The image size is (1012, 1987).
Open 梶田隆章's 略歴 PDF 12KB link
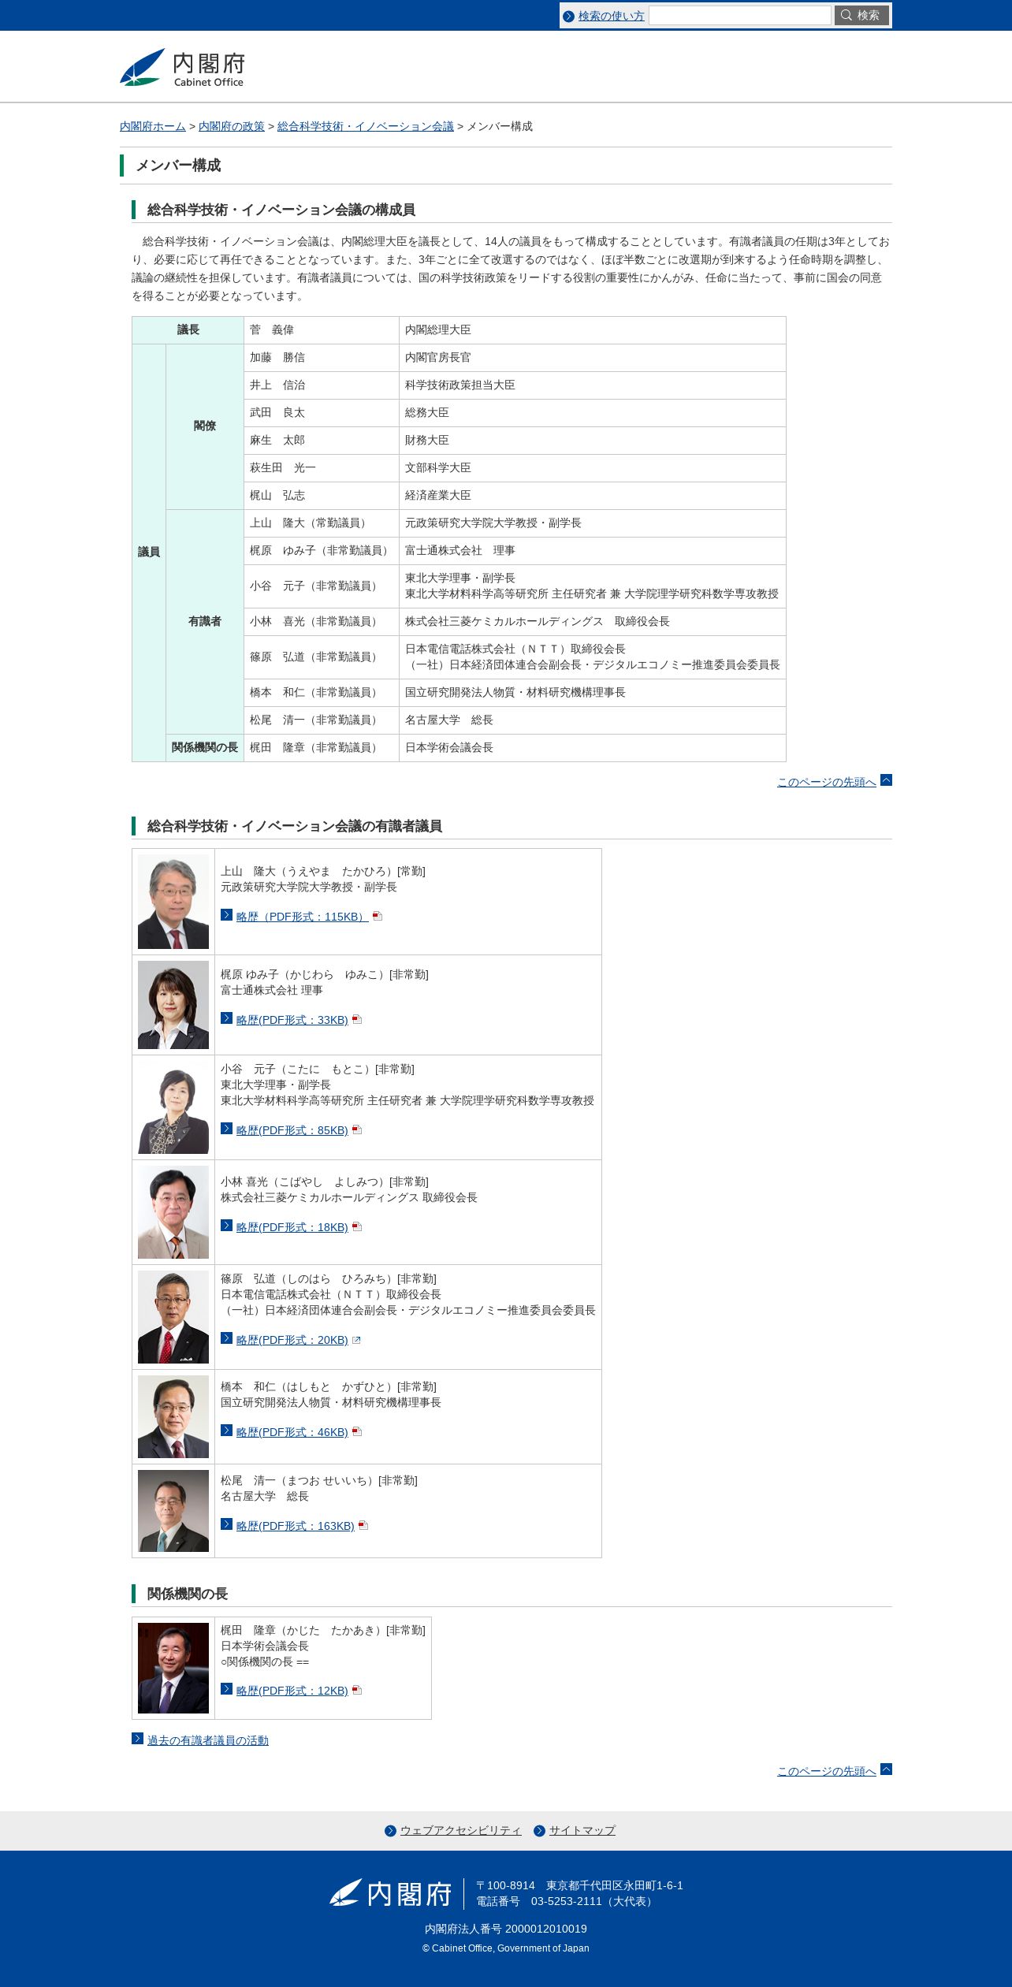pyautogui.click(x=292, y=1691)
